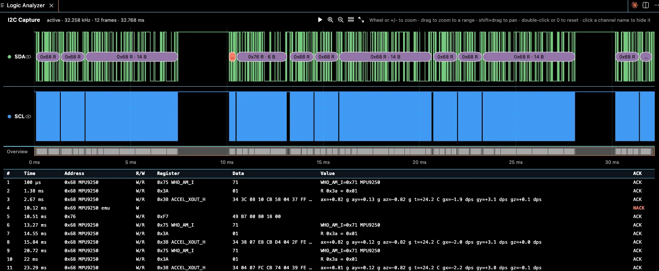Select the frame row at 1.38 ms

click(x=329, y=191)
